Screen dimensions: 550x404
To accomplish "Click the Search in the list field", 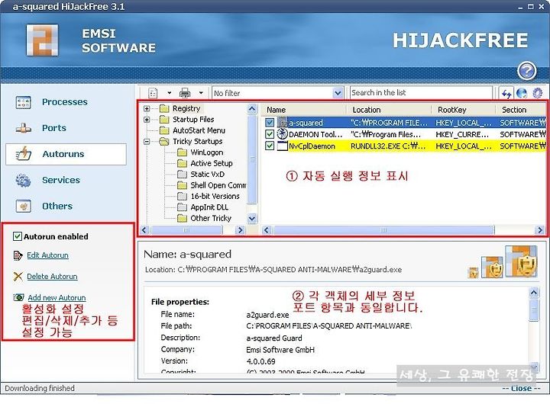I will click(x=421, y=93).
